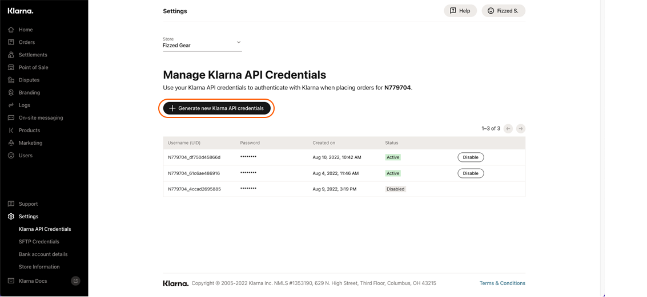
Task: Click date Aug 9, 2022, 3:19 PM
Action: pyautogui.click(x=334, y=189)
